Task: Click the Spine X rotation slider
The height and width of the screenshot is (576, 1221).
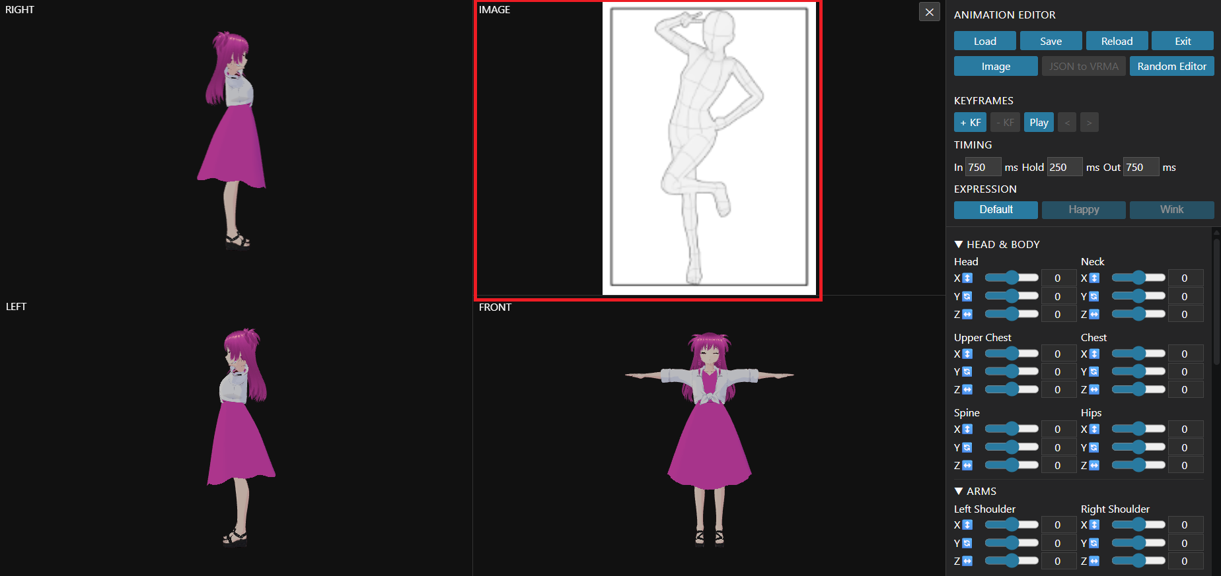Action: coord(1012,429)
